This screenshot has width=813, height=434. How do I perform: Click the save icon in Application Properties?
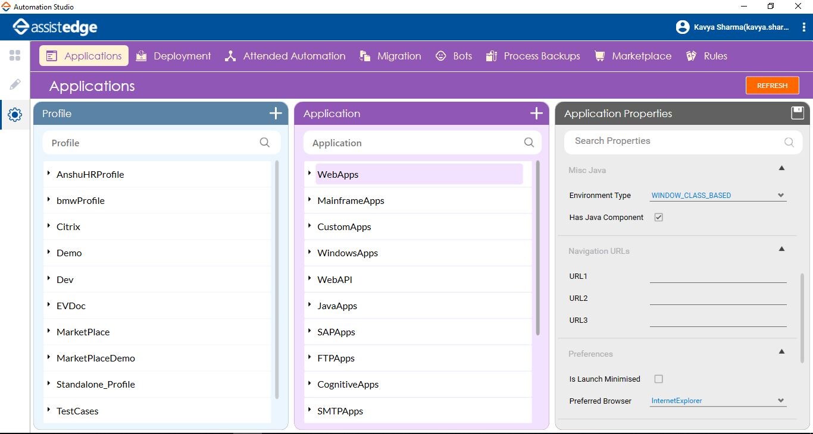[x=797, y=113]
